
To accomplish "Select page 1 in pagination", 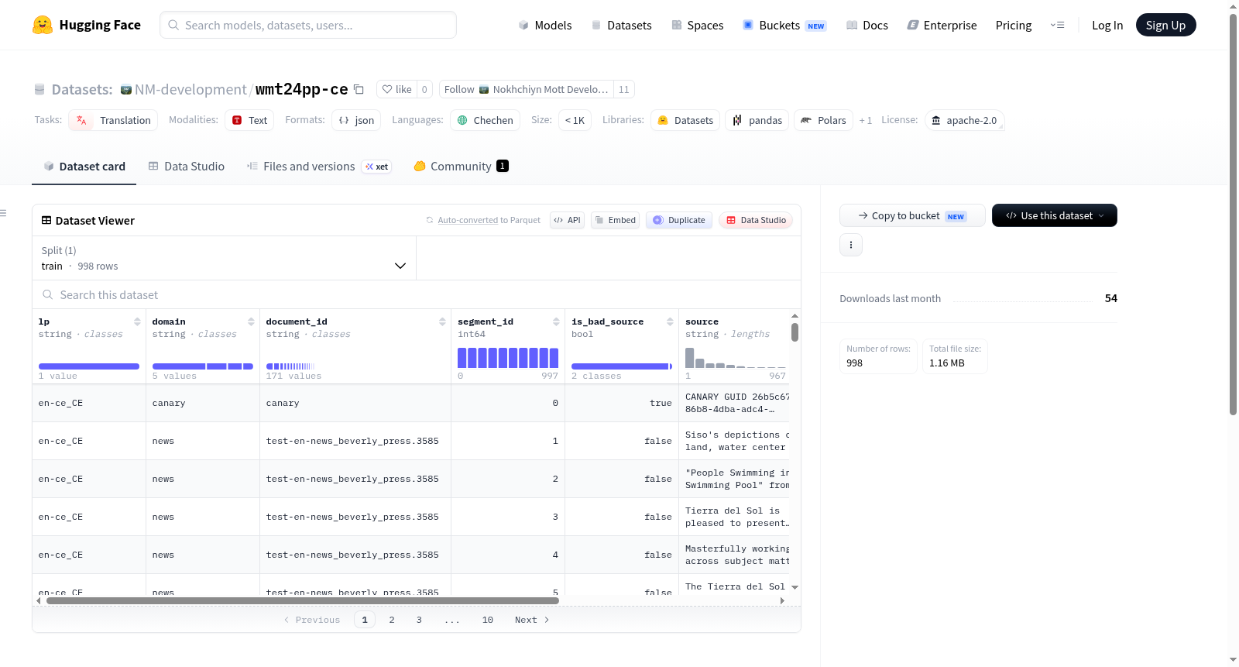I will [x=365, y=620].
